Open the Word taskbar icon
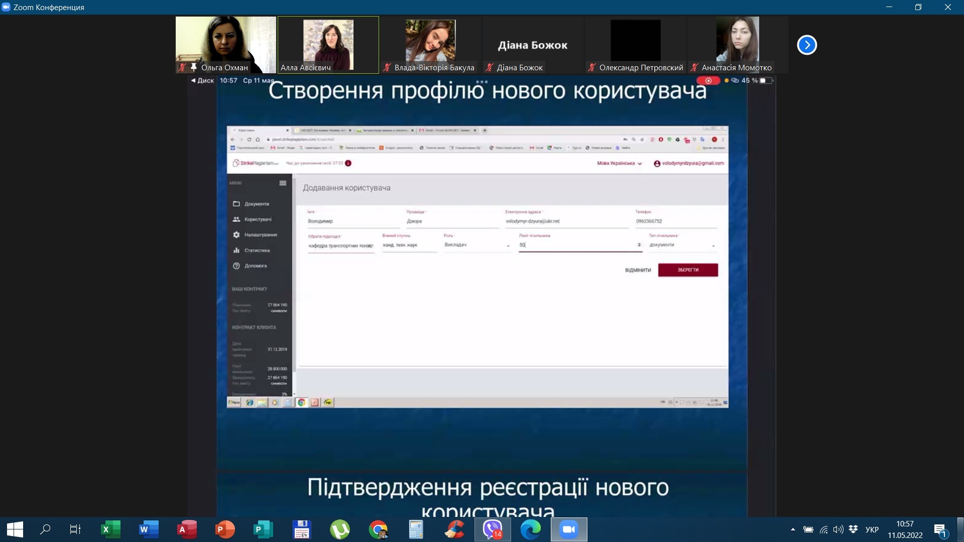The height and width of the screenshot is (542, 964). click(x=148, y=529)
